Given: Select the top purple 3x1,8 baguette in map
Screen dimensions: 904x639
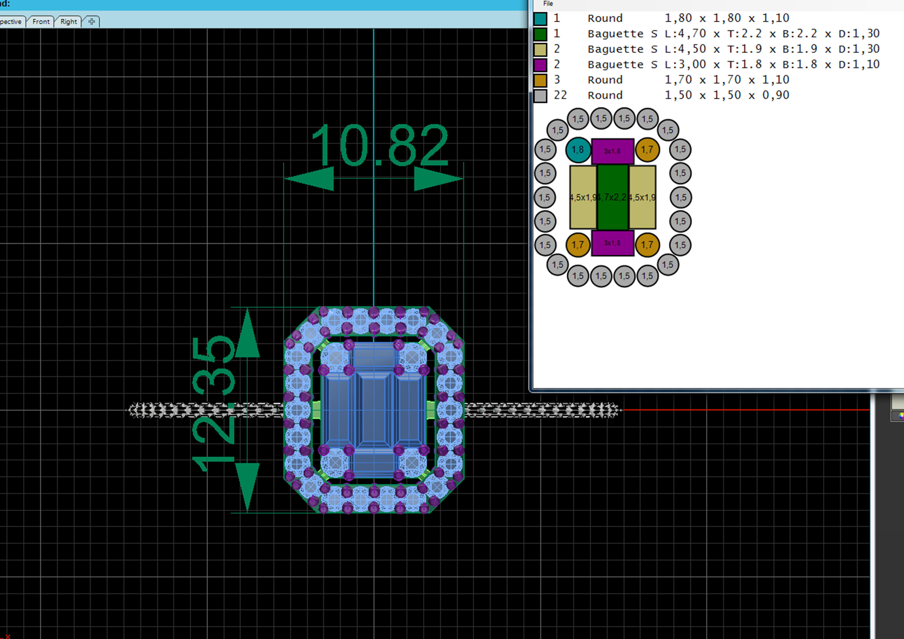Looking at the screenshot, I should coord(612,151).
